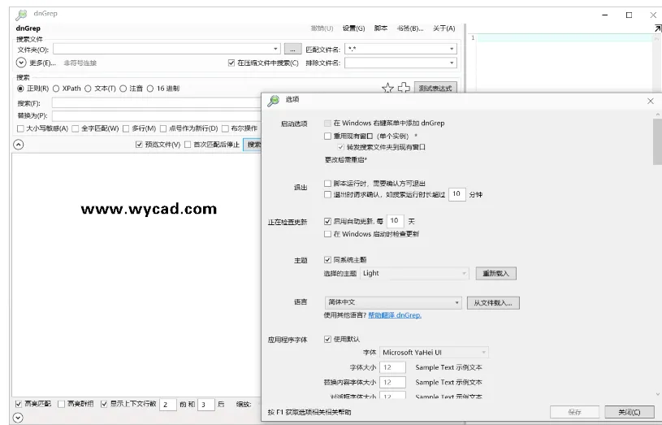The height and width of the screenshot is (425, 662).
Task: Click the folder browse ... button
Action: 292,49
